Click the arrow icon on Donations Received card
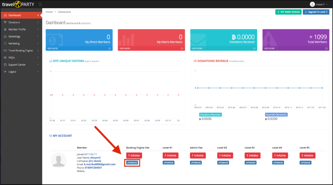This screenshot has height=185, width=333. 254,49
